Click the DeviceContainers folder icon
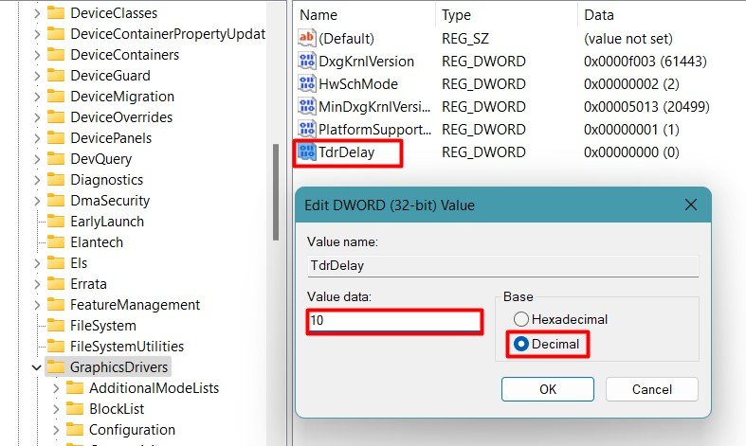Viewport: 746px width, 446px height. coord(56,55)
